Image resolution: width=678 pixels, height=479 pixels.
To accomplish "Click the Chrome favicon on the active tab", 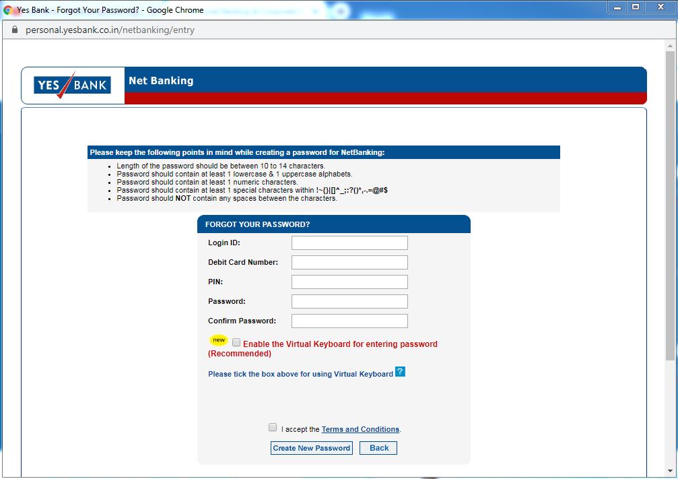I will [x=8, y=9].
